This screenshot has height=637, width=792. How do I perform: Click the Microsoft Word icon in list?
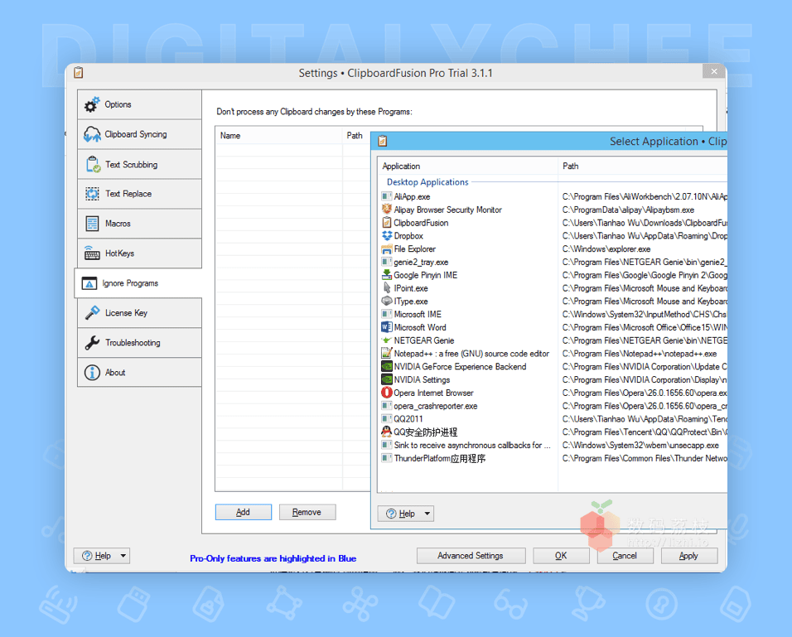387,327
